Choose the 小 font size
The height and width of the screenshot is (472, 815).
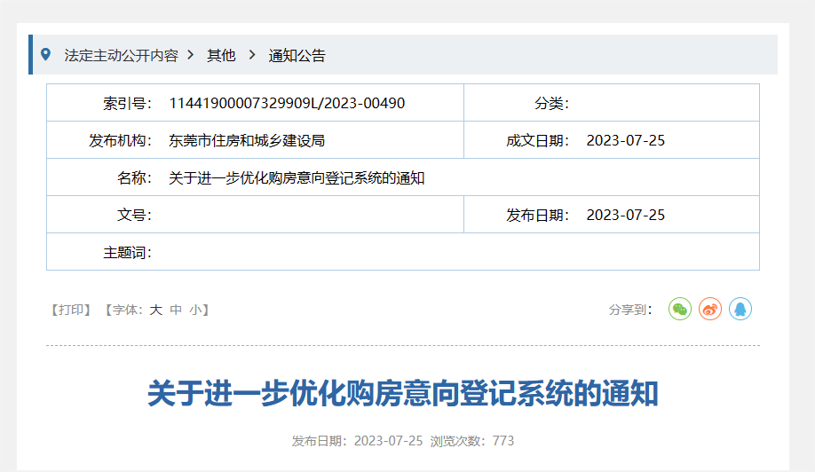tap(195, 310)
